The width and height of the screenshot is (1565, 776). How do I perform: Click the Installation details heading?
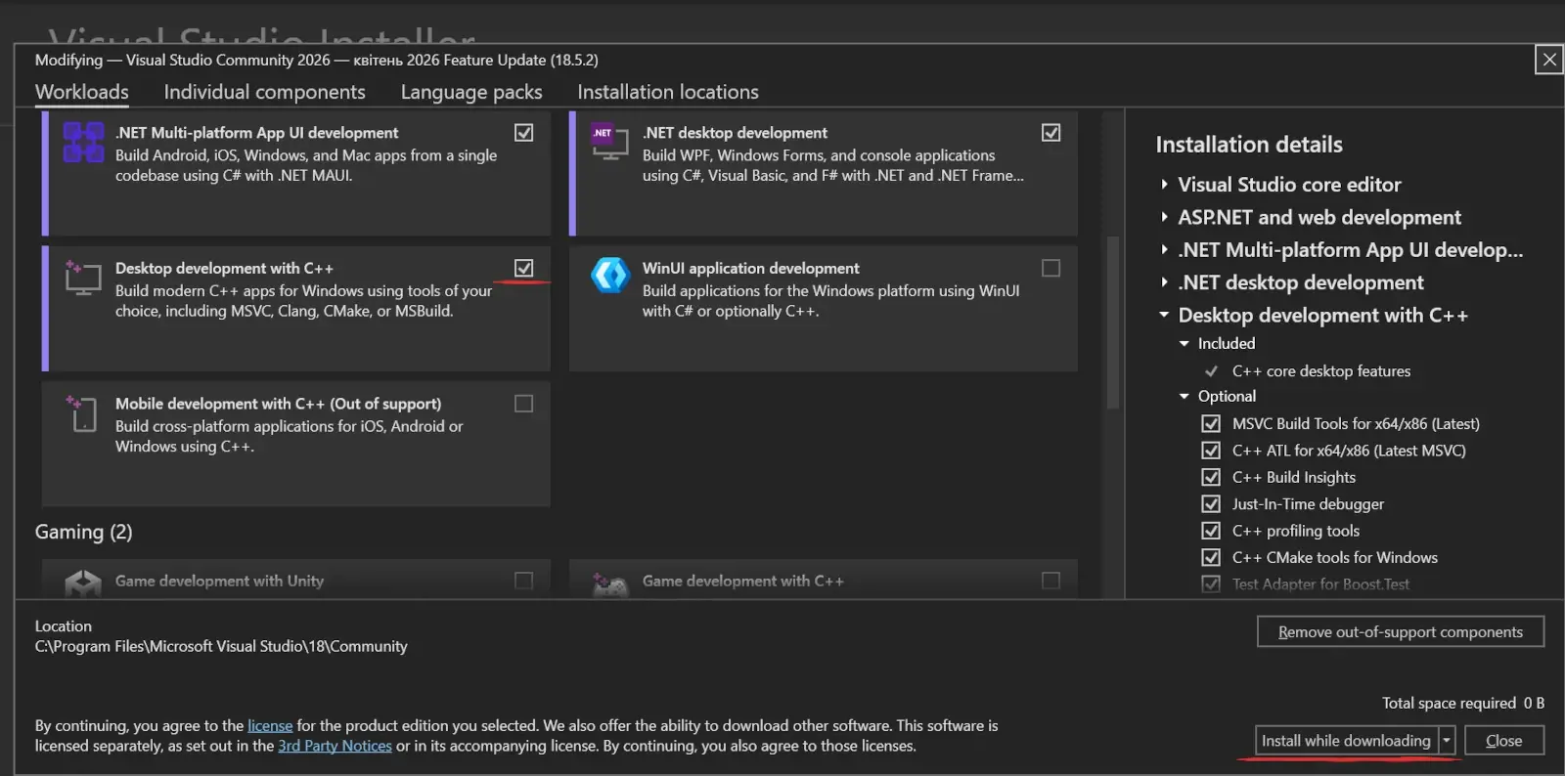coord(1249,145)
